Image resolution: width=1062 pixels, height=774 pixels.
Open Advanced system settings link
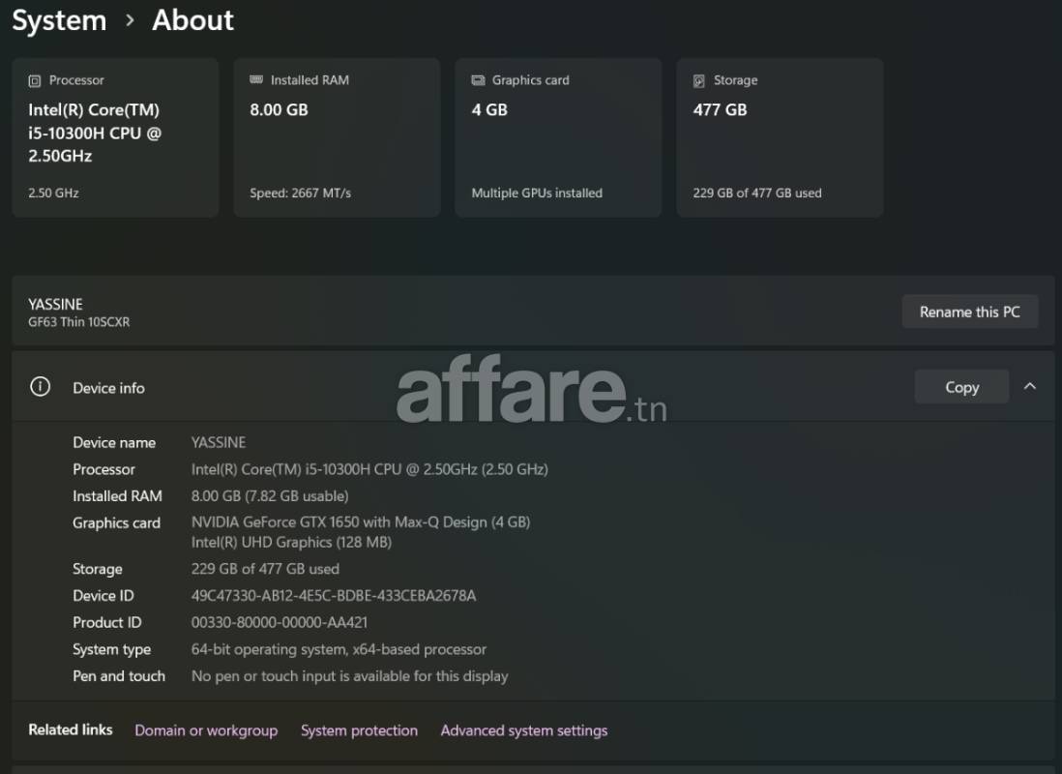(523, 730)
